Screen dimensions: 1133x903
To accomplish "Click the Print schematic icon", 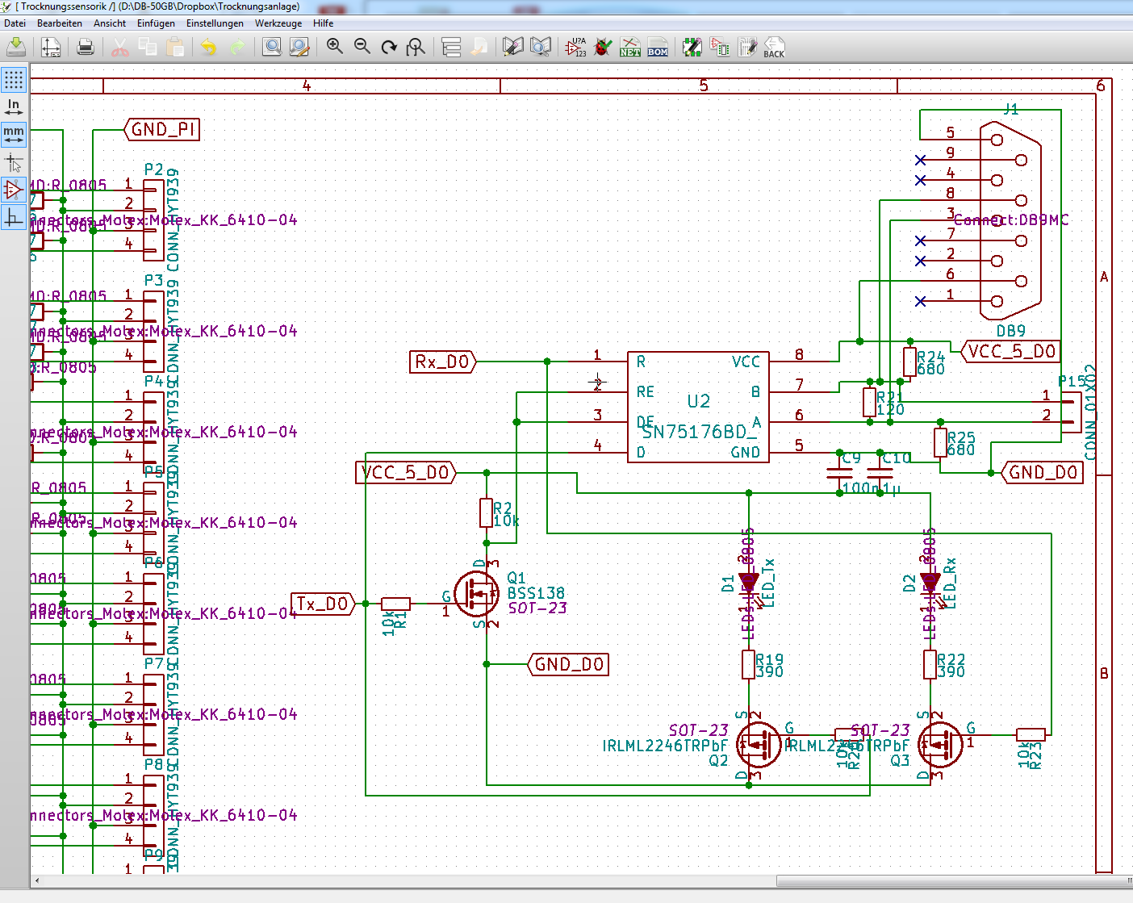I will [86, 47].
